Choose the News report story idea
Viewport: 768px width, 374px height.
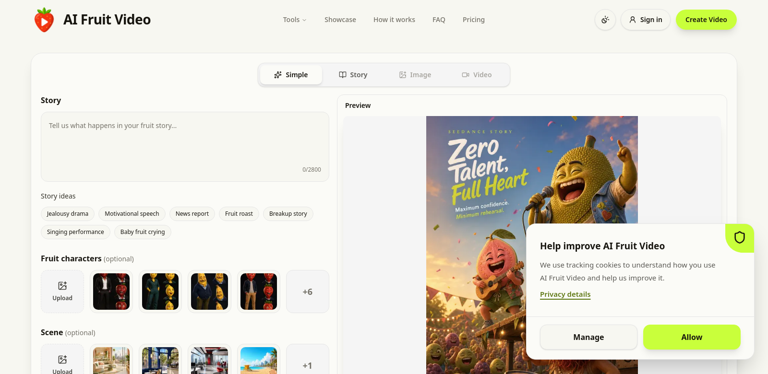click(192, 214)
